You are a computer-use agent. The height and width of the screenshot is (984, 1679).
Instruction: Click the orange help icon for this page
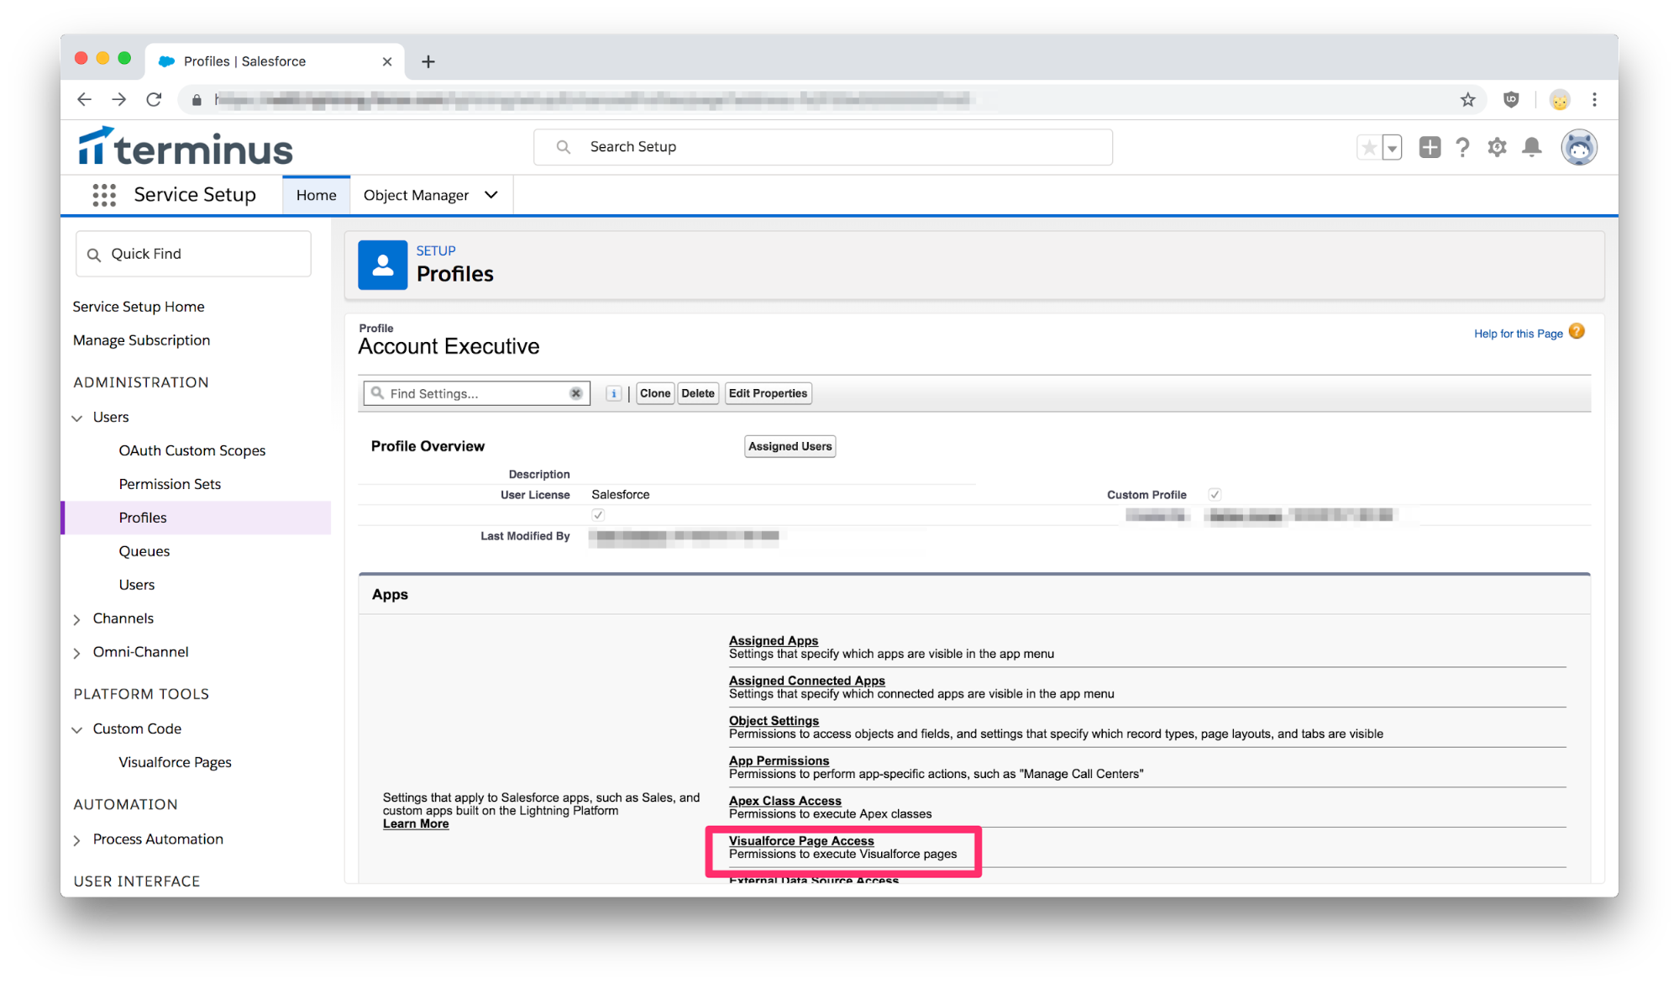point(1577,332)
